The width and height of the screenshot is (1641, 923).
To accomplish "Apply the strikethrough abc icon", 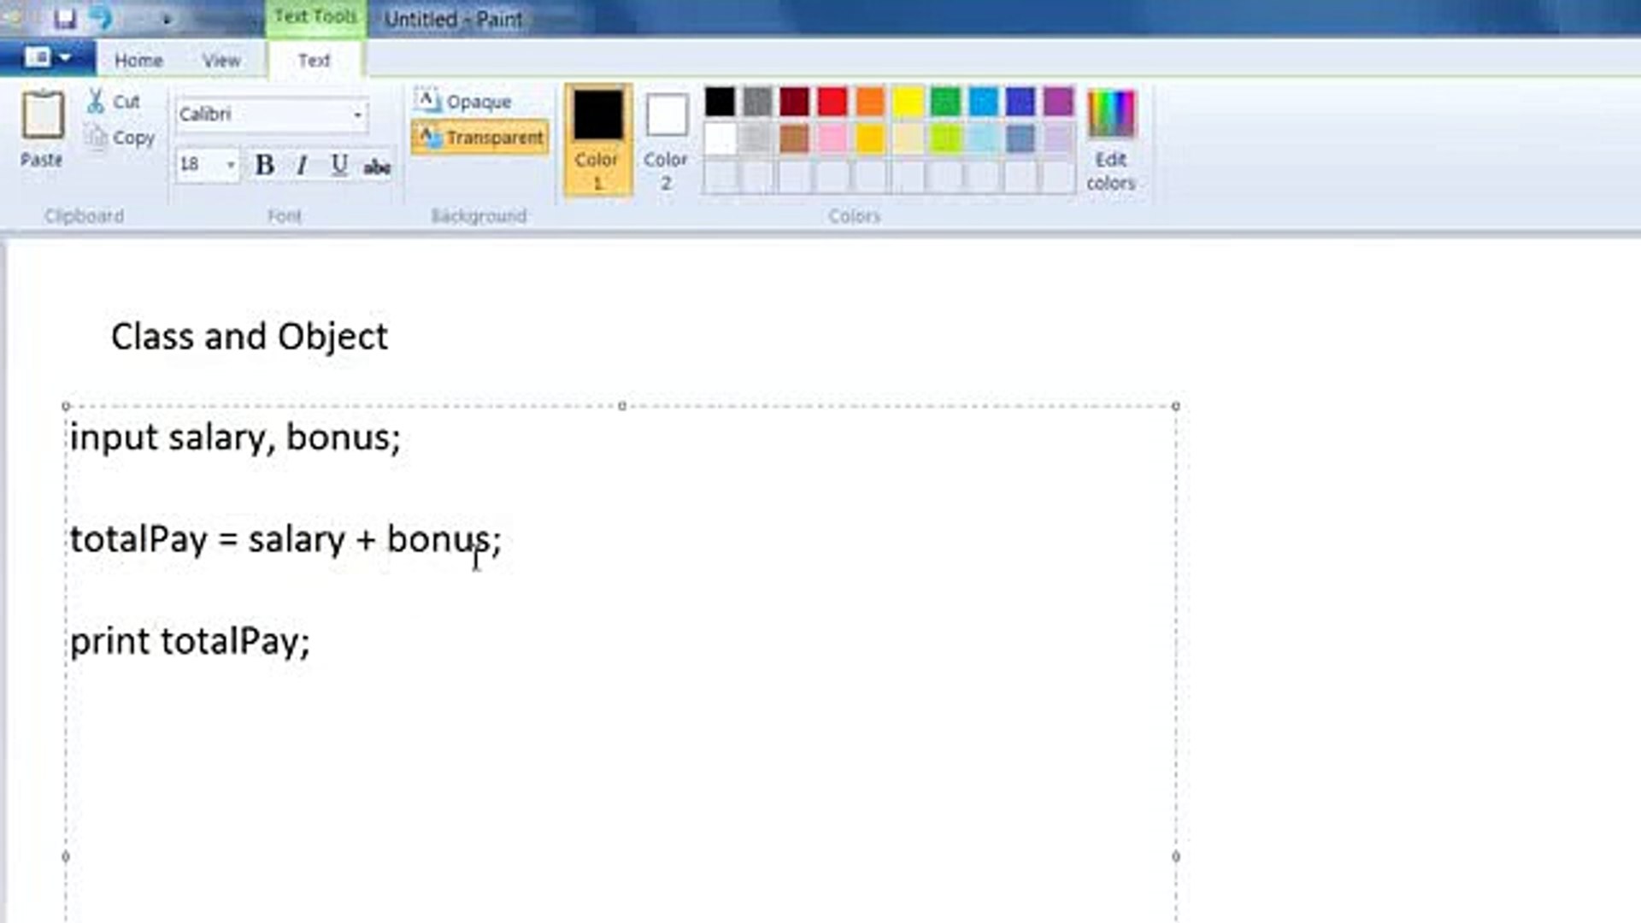I will [377, 167].
